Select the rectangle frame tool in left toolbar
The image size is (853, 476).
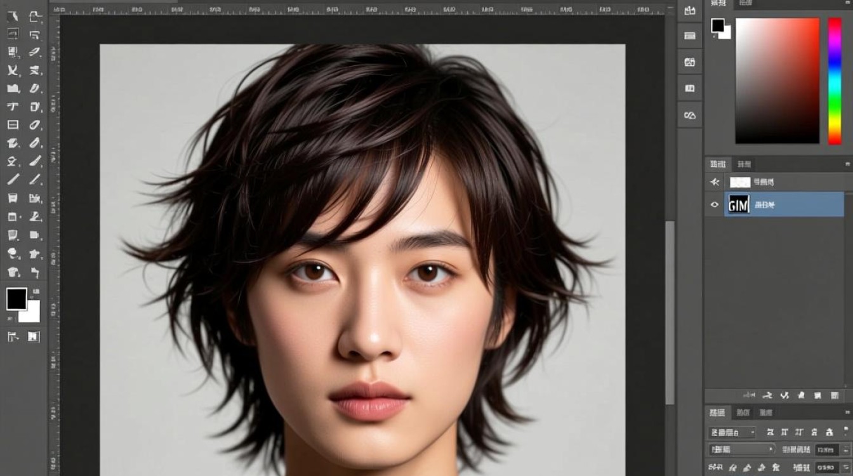(x=13, y=125)
